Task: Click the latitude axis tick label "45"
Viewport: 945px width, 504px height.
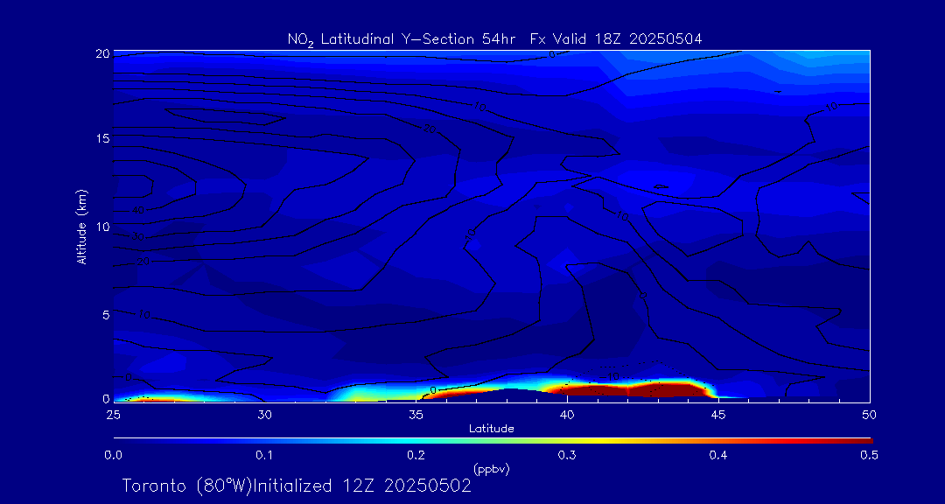Action: (718, 415)
